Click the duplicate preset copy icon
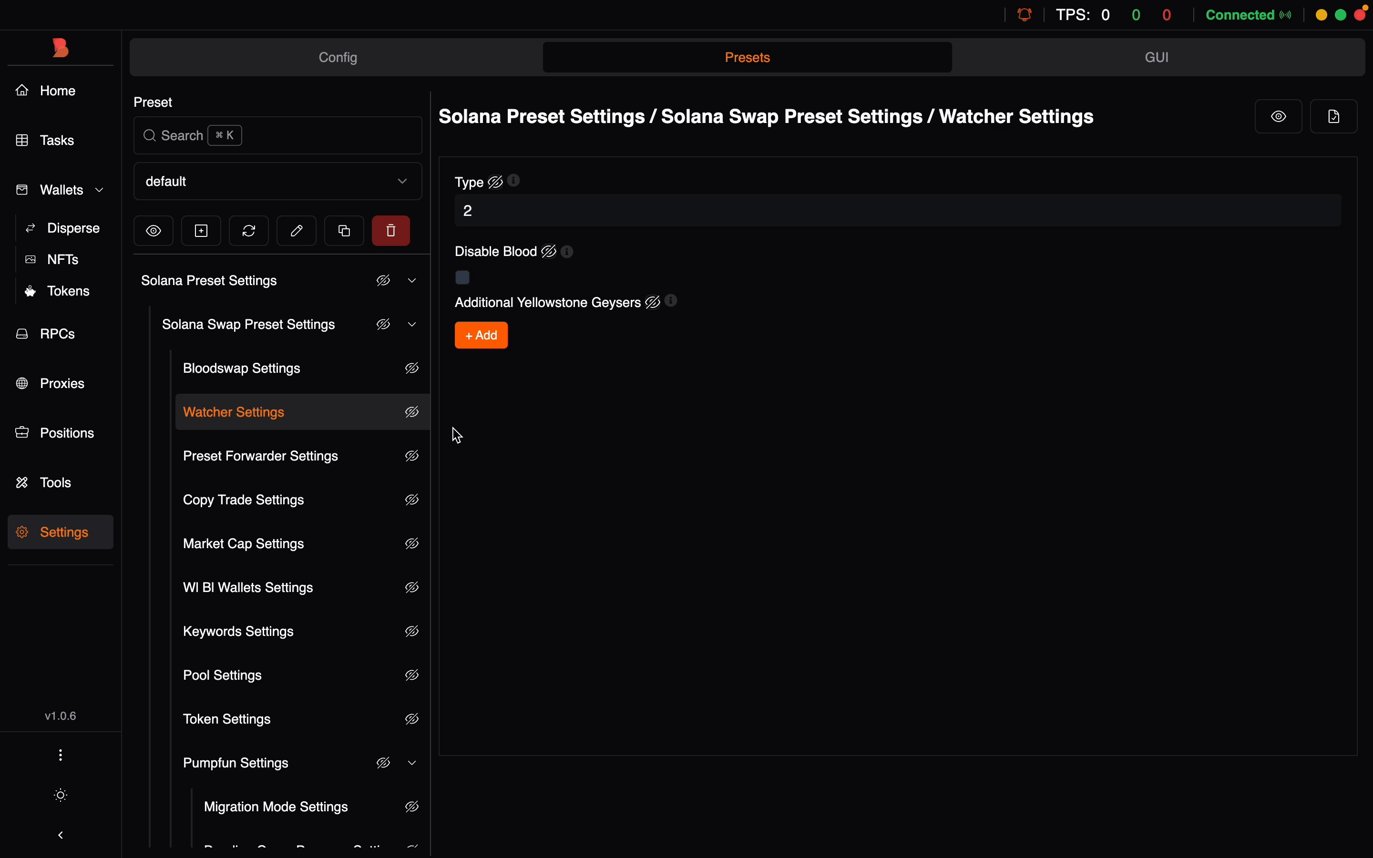1373x858 pixels. pyautogui.click(x=344, y=231)
